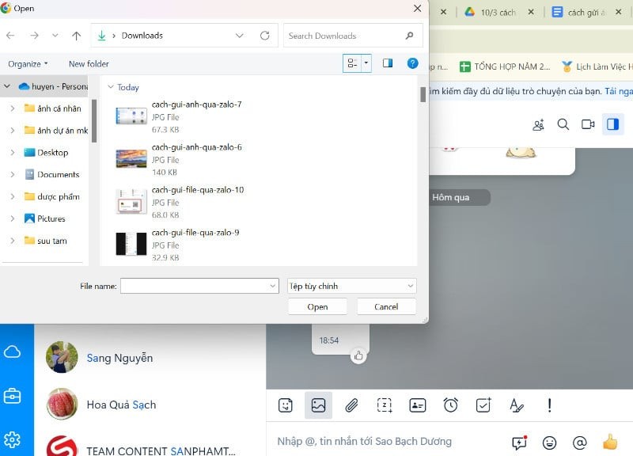Toggle the preview pane in the Open dialog
Viewport: 633px width, 456px height.
click(x=387, y=63)
